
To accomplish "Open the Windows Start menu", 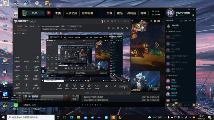I will [x=3, y=117].
